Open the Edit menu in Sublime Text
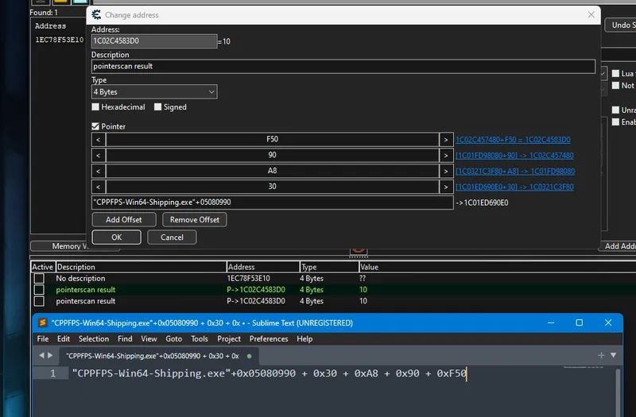636x417 pixels. coord(64,339)
